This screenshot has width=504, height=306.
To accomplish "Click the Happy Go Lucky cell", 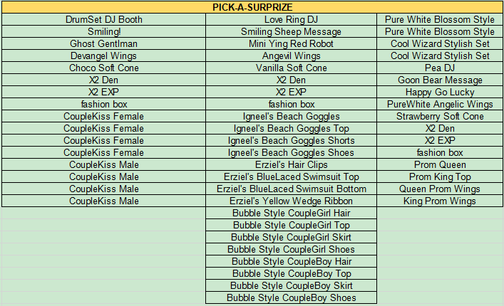I will 440,92.
